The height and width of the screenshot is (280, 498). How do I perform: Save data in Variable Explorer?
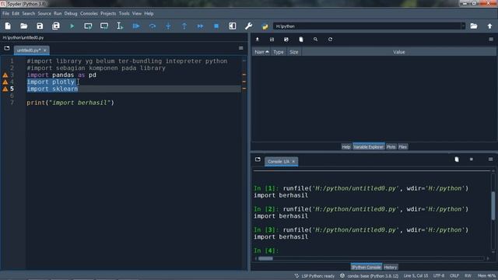click(x=272, y=40)
